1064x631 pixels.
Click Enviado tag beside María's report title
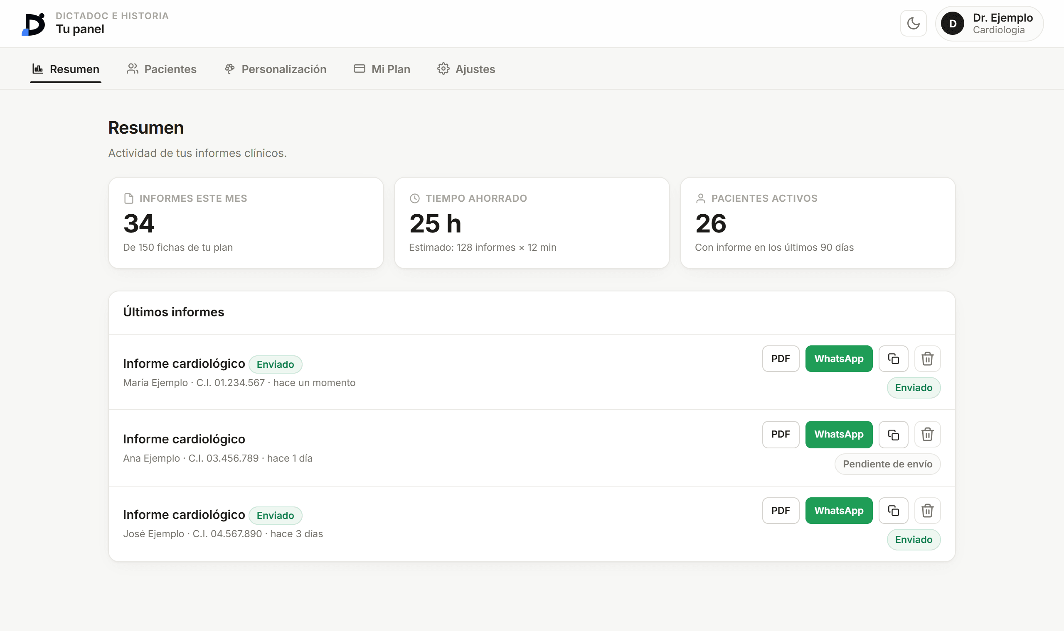(275, 364)
